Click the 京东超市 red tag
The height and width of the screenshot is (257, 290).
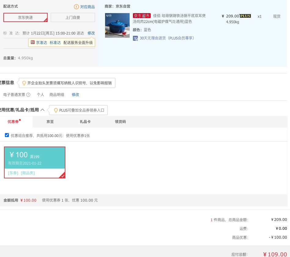click(x=142, y=16)
